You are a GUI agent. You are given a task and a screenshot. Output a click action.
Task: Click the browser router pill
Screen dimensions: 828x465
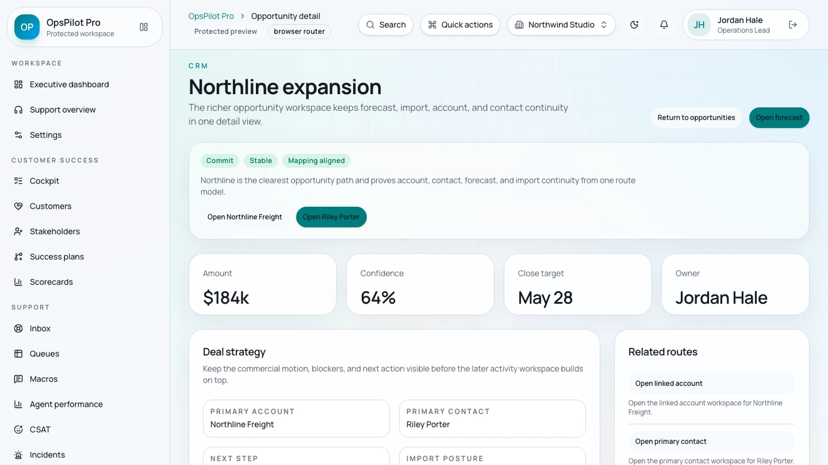click(299, 31)
